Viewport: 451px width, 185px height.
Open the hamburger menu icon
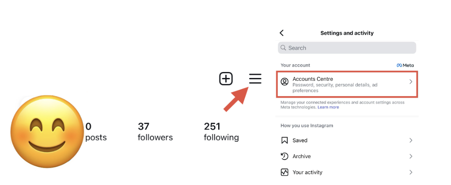tap(255, 79)
